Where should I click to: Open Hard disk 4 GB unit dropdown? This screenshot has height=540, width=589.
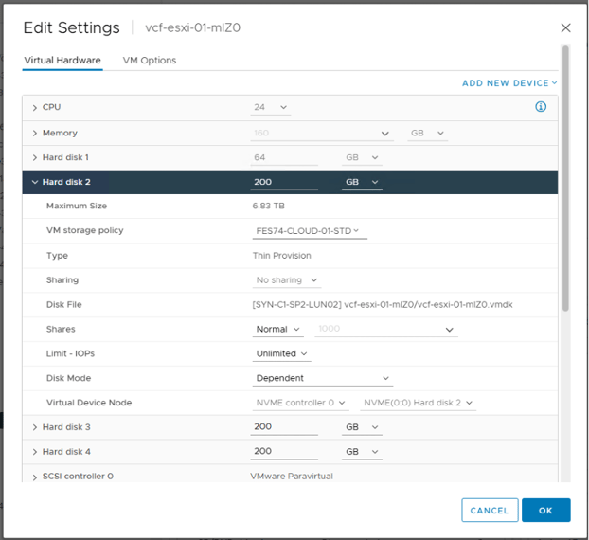pyautogui.click(x=362, y=452)
